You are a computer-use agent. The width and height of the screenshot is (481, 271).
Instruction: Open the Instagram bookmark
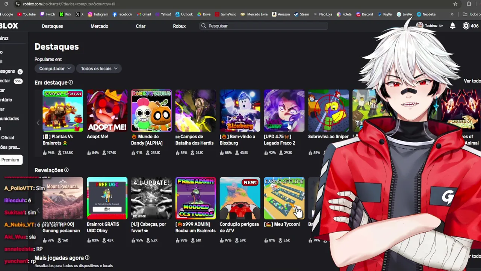pos(98,14)
